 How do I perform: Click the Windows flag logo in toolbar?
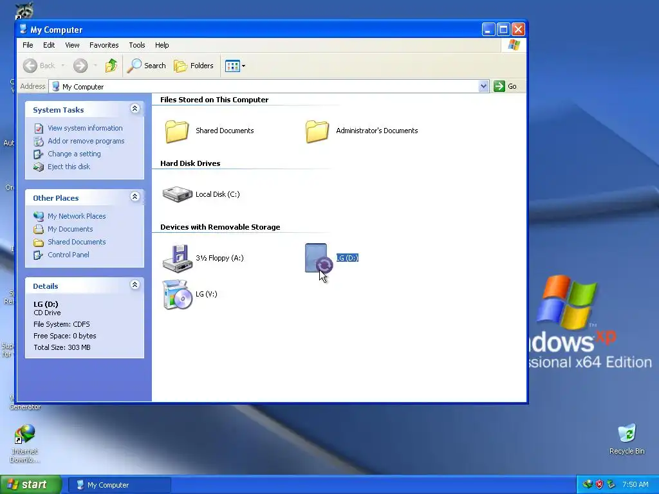point(514,45)
